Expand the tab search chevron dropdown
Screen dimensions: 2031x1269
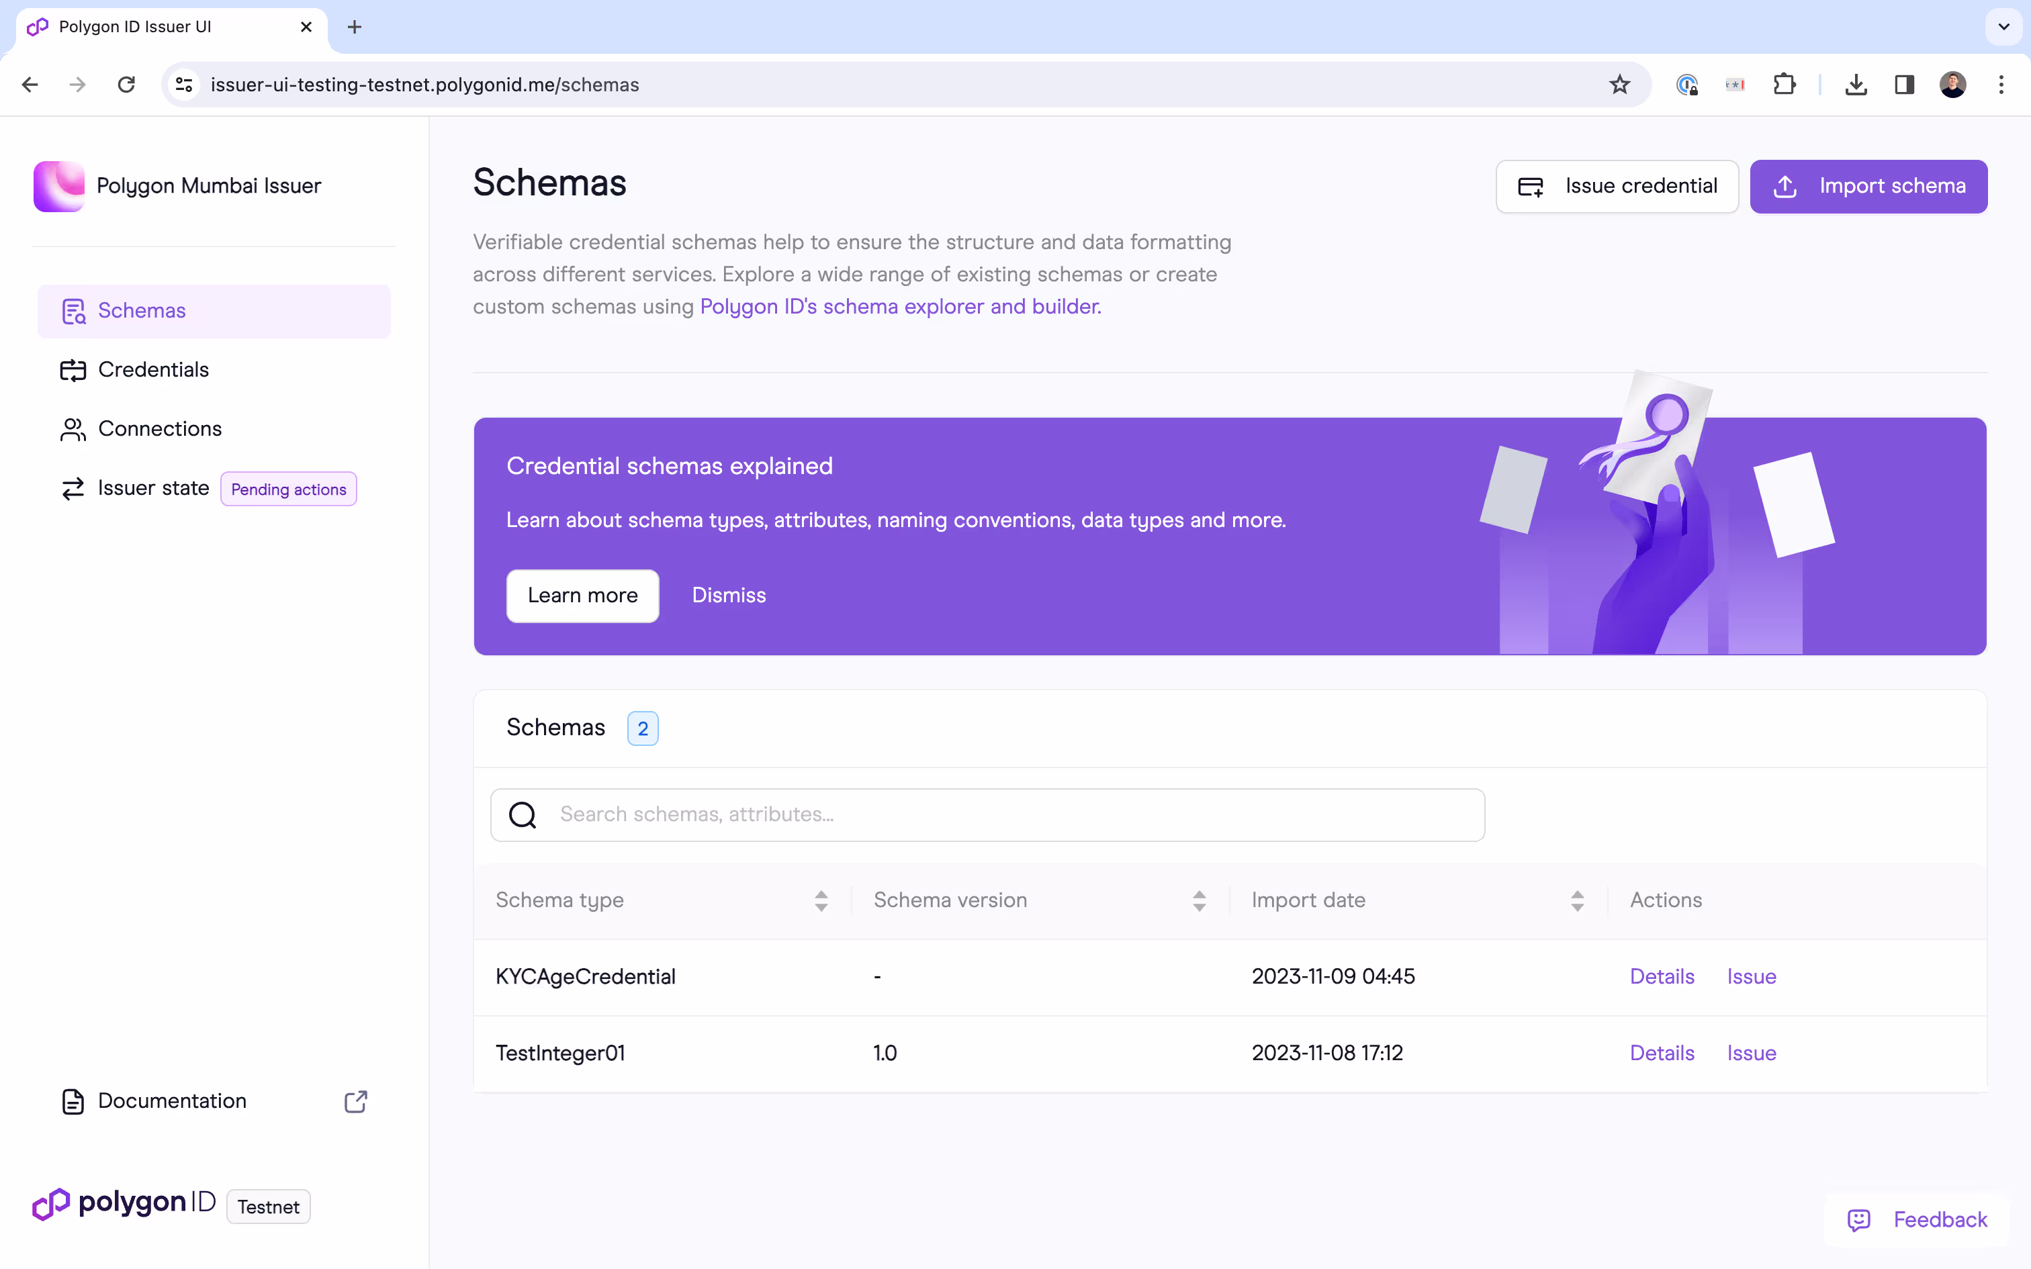coord(2003,27)
